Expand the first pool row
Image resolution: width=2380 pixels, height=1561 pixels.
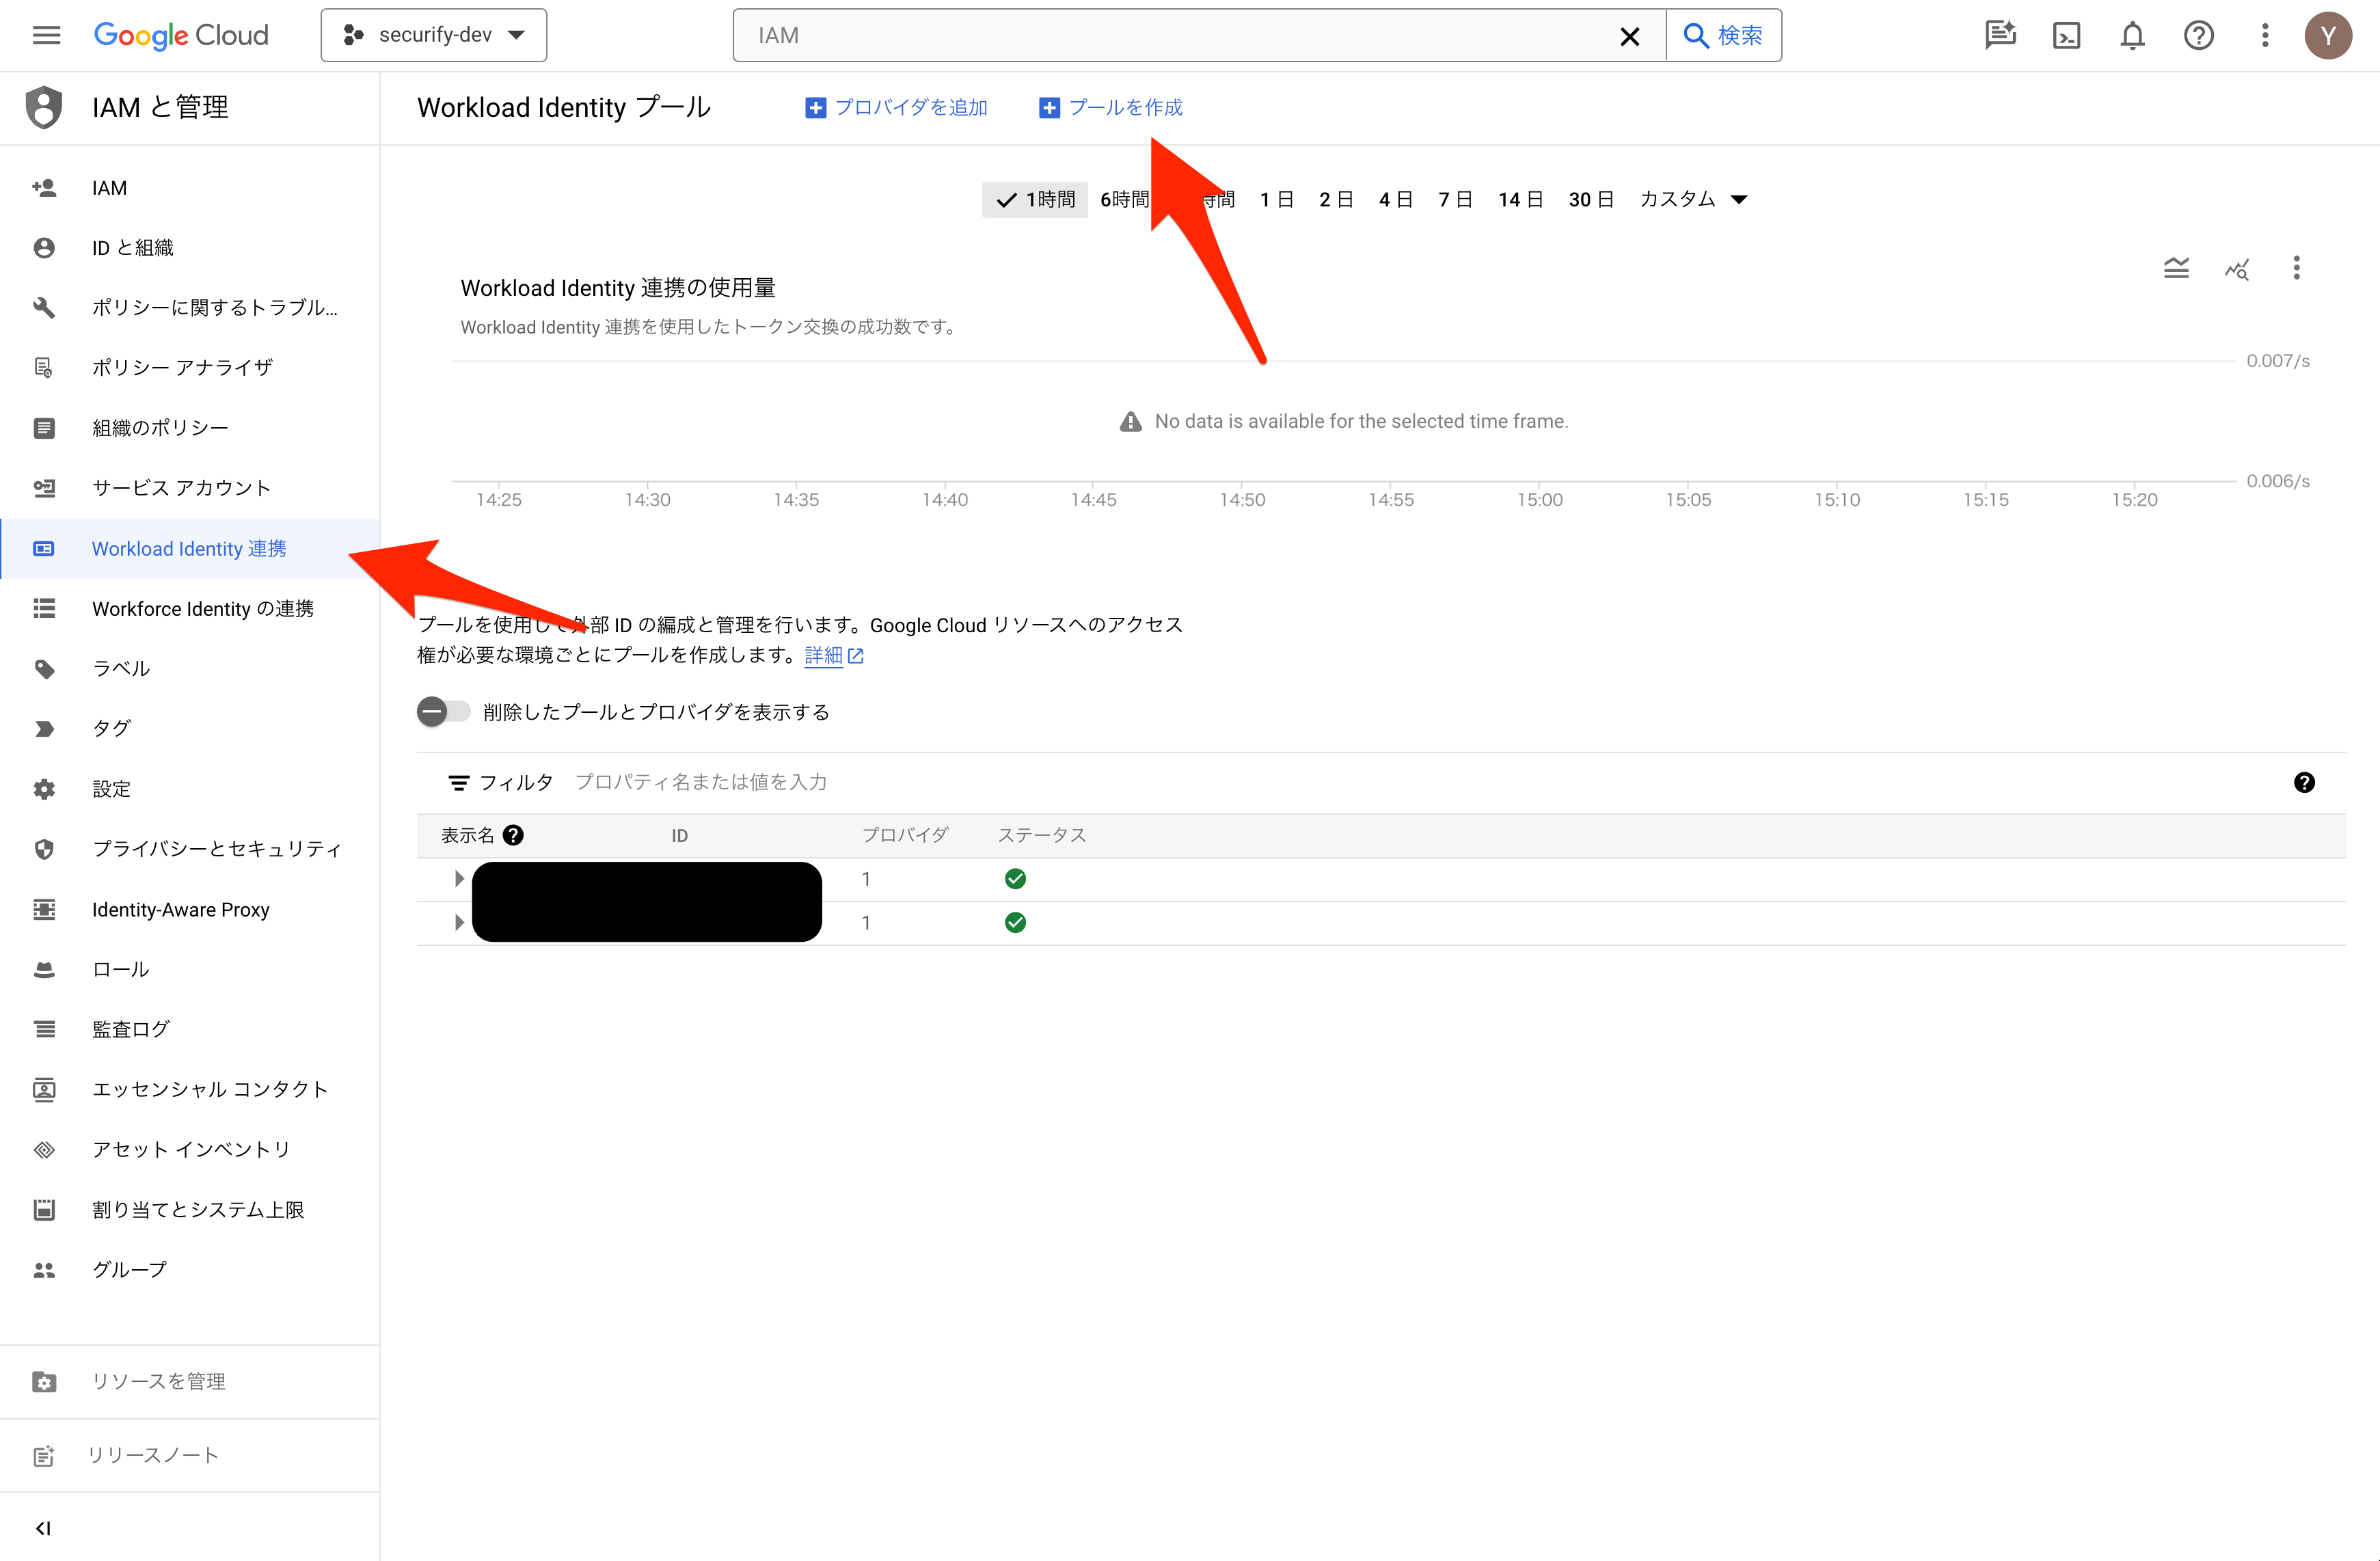tap(459, 879)
